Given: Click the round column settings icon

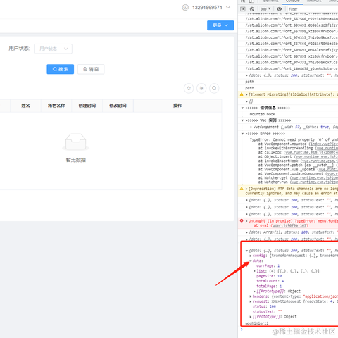Looking at the screenshot, I should point(201,88).
